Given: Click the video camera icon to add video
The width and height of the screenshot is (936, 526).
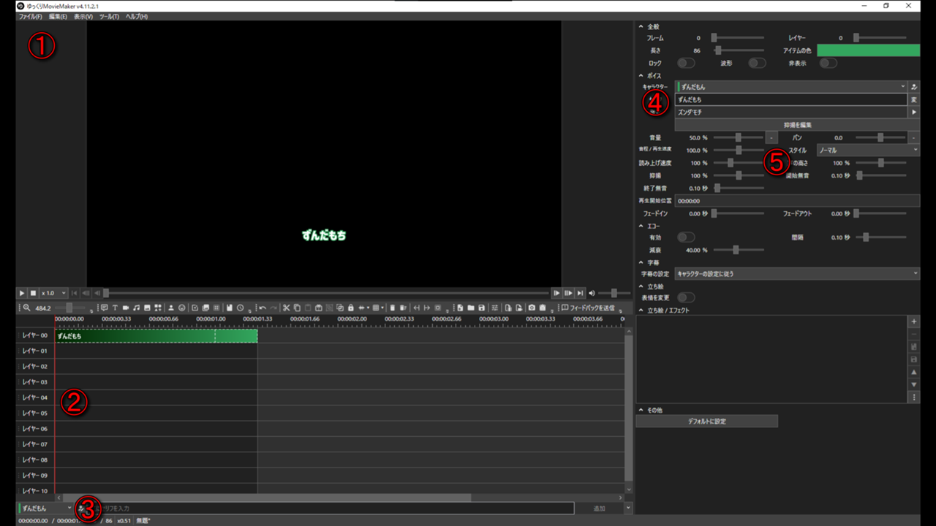Looking at the screenshot, I should (x=126, y=308).
